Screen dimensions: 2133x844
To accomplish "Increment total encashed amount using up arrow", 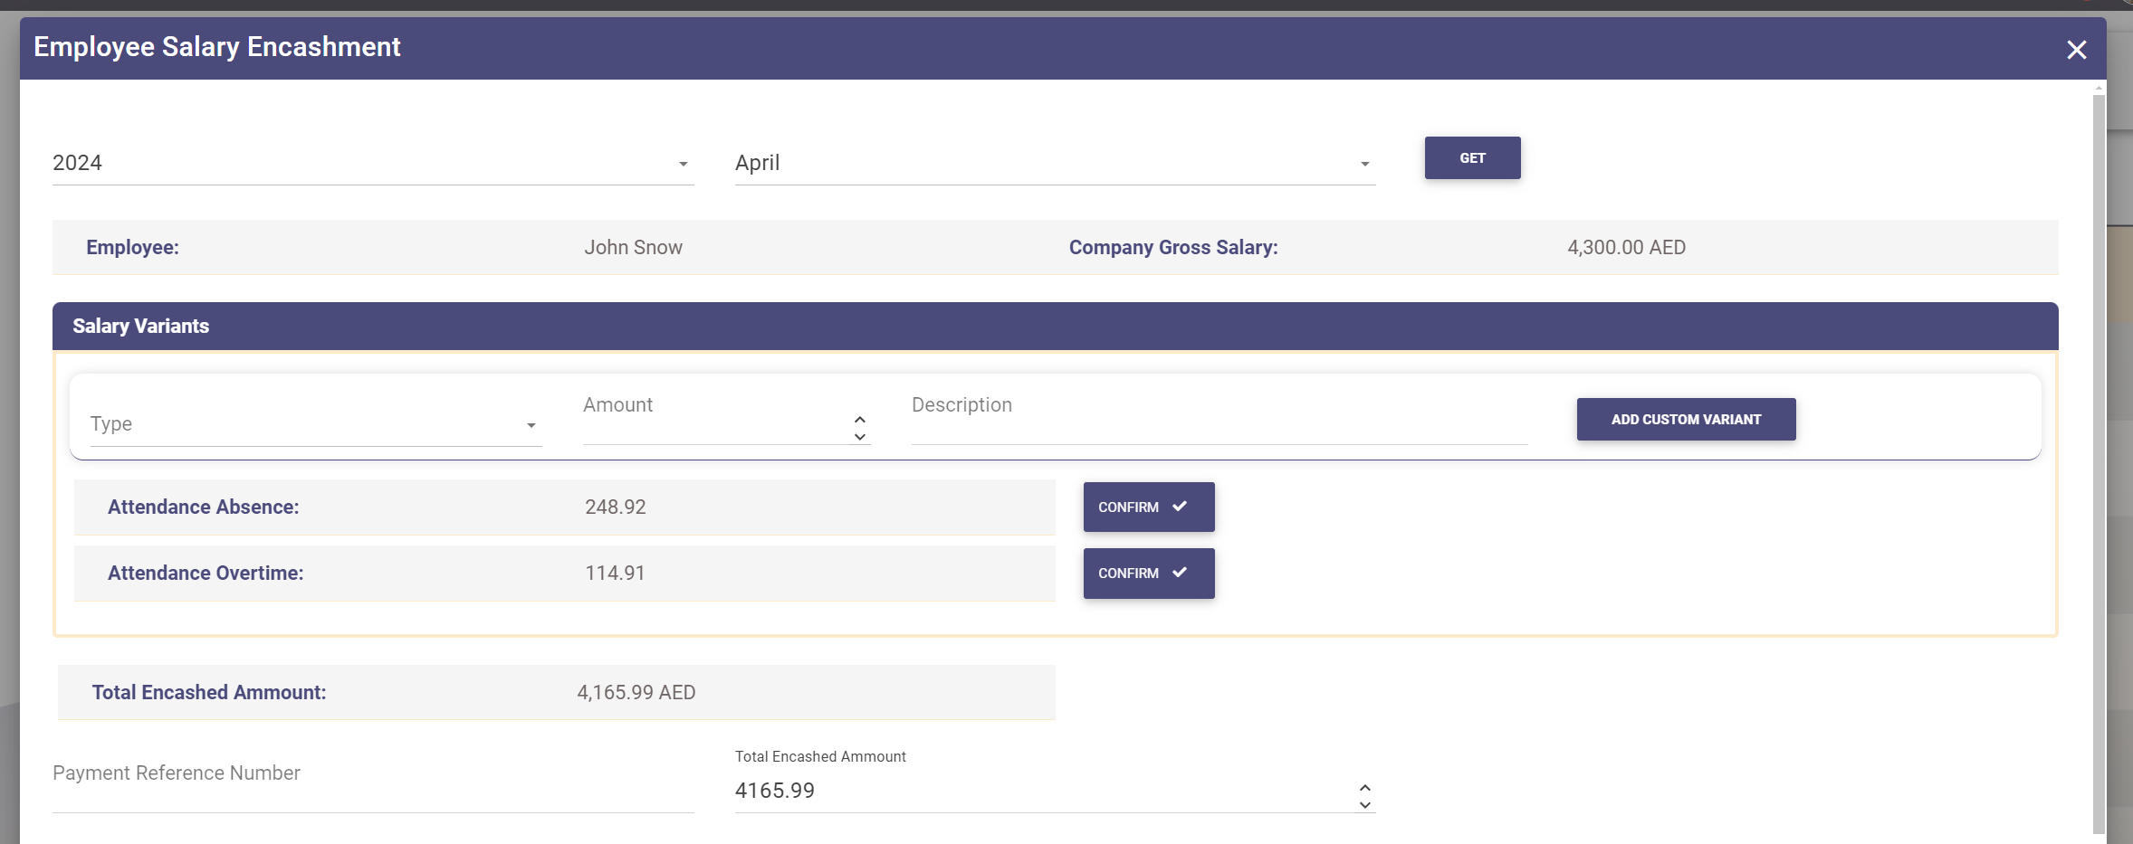I will coord(1365,787).
